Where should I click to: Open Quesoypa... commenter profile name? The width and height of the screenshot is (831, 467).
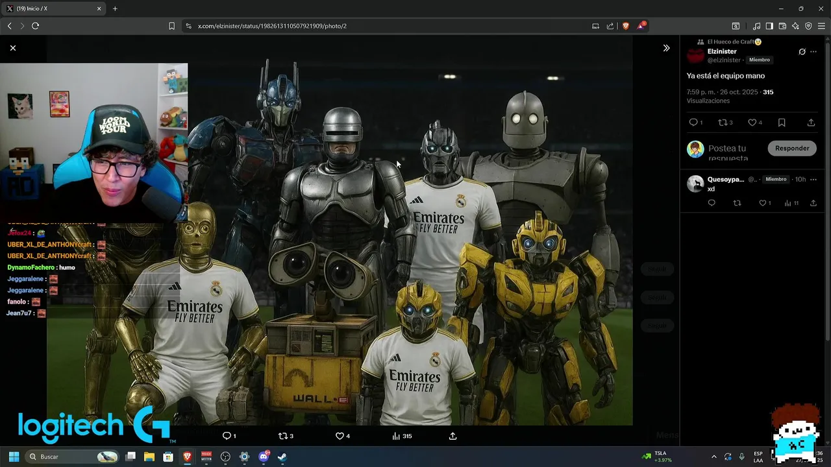(x=726, y=180)
